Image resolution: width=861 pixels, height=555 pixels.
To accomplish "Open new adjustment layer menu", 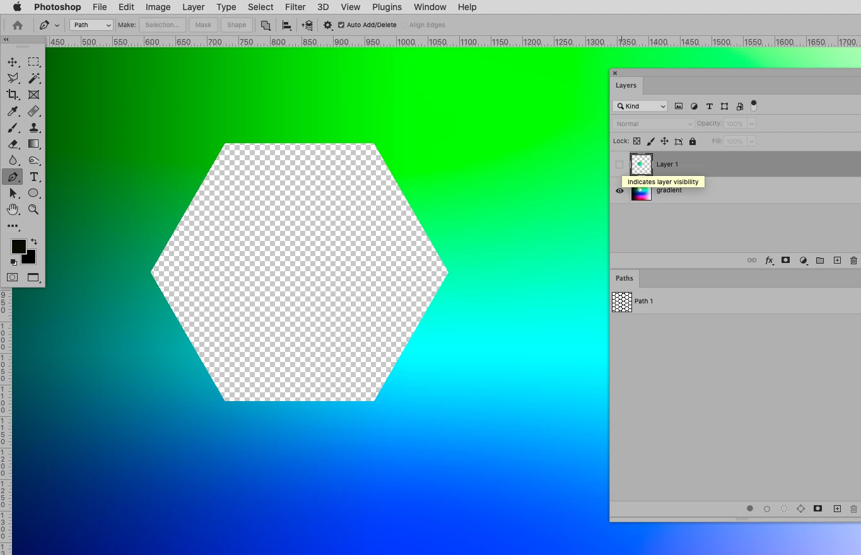I will pos(804,260).
